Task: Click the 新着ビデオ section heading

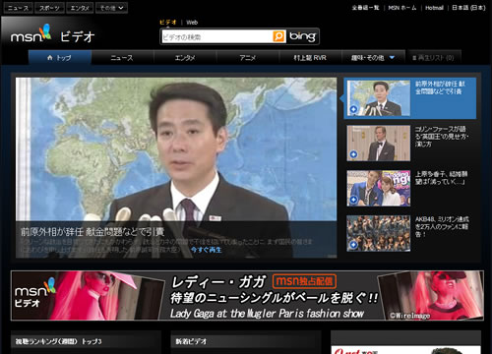Action: [x=191, y=341]
